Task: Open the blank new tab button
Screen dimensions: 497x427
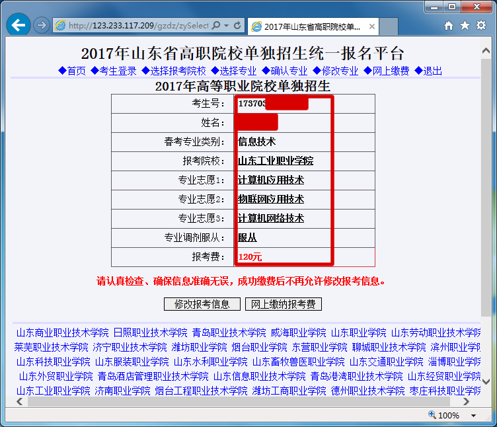Action: pyautogui.click(x=389, y=26)
